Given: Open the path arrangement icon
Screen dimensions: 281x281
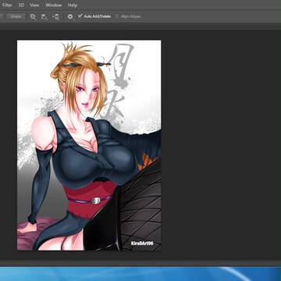Looking at the screenshot, I should (55, 16).
